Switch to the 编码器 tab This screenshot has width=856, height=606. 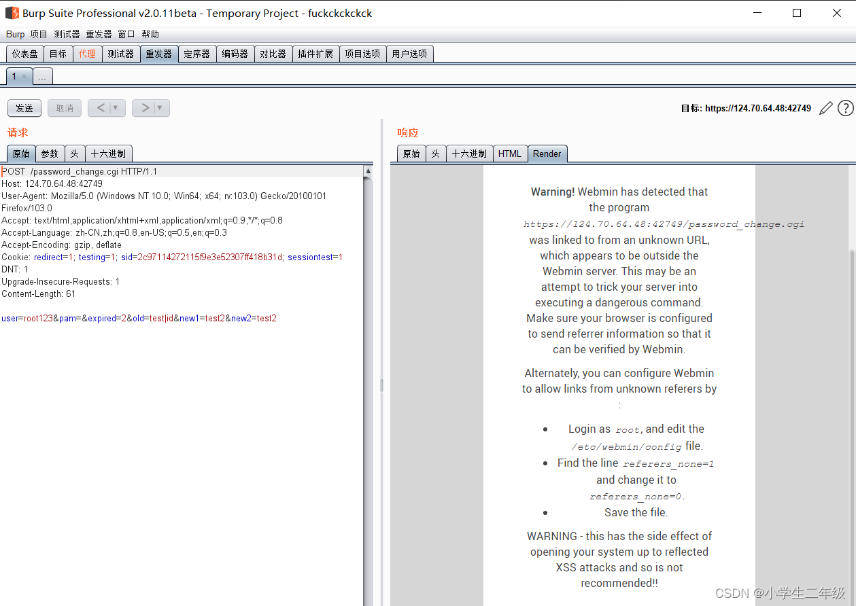235,54
